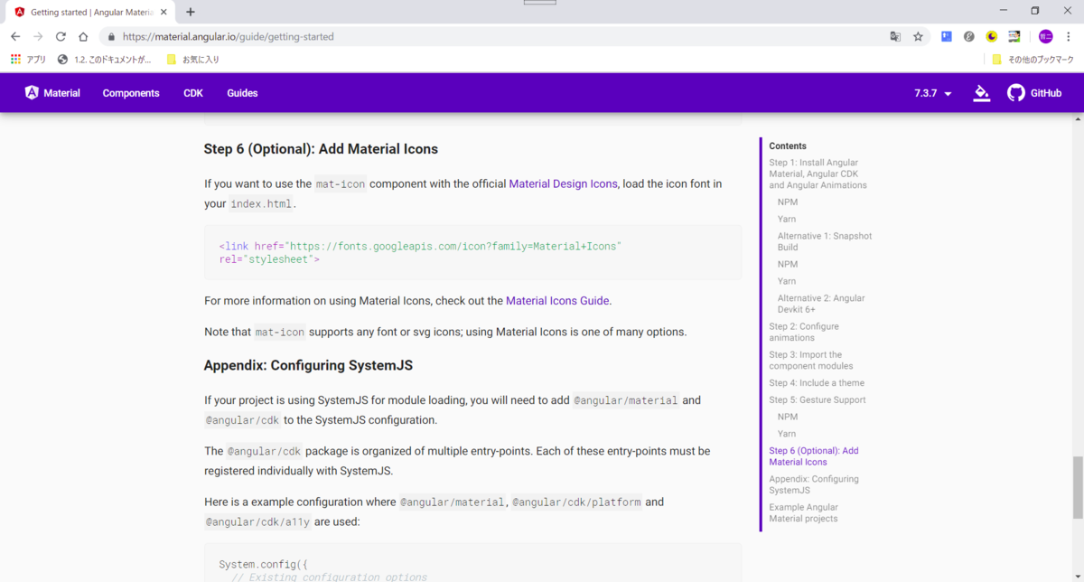Viewport: 1084px width, 582px height.
Task: Click the Angular Material logo icon
Action: [x=32, y=93]
